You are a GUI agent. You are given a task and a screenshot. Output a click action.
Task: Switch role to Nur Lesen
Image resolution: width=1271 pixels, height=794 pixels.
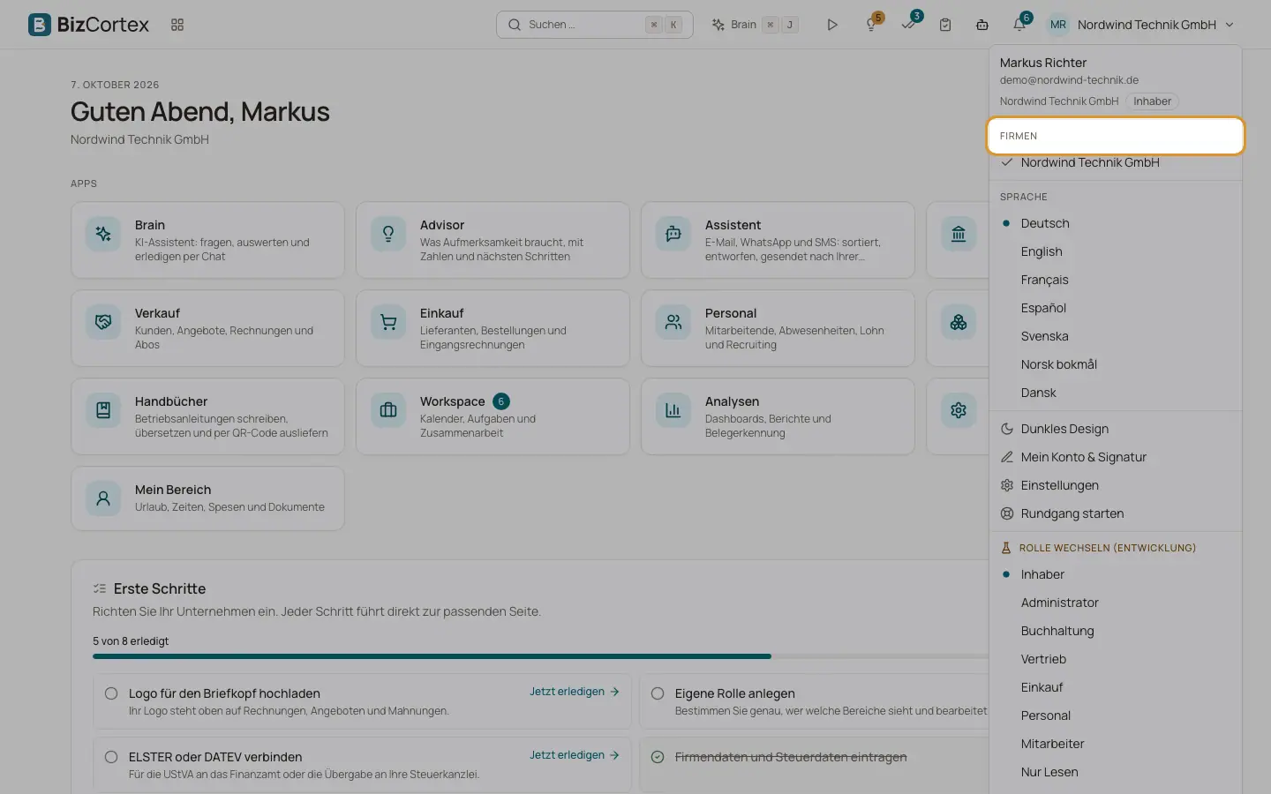(x=1116, y=772)
